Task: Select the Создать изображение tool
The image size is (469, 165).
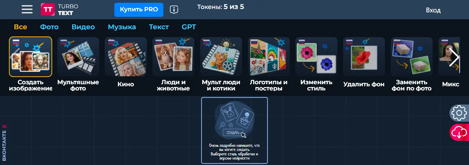Action: 31,64
